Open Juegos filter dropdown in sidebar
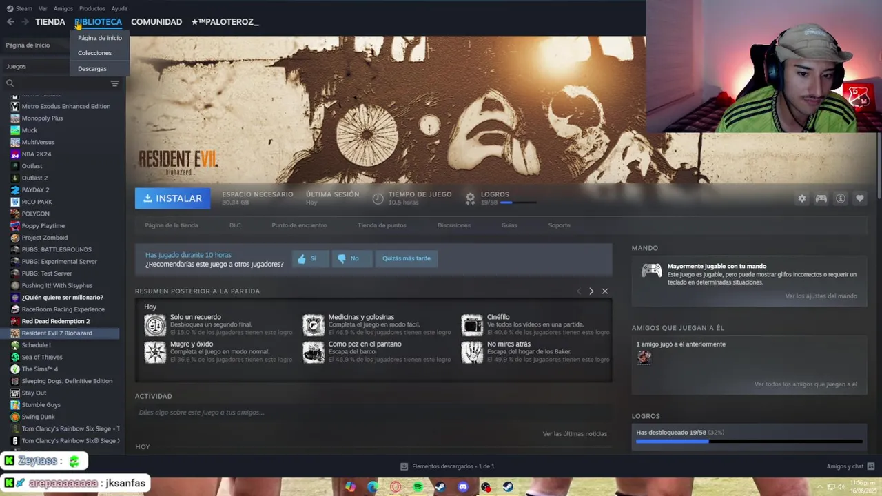Screen dimensions: 882x496 click(35, 66)
